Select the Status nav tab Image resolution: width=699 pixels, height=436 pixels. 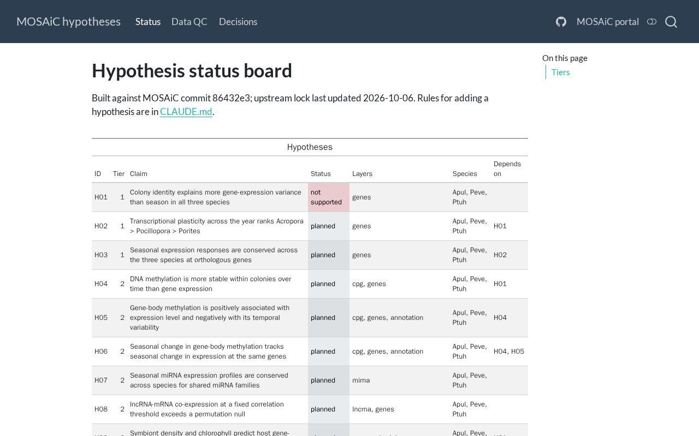coord(148,22)
